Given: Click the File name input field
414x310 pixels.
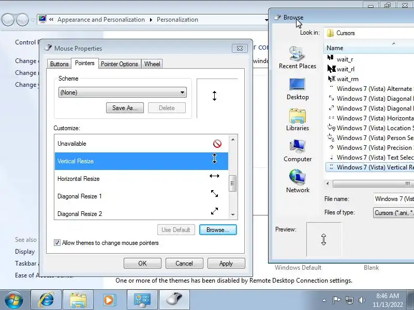Looking at the screenshot, I should (393, 199).
